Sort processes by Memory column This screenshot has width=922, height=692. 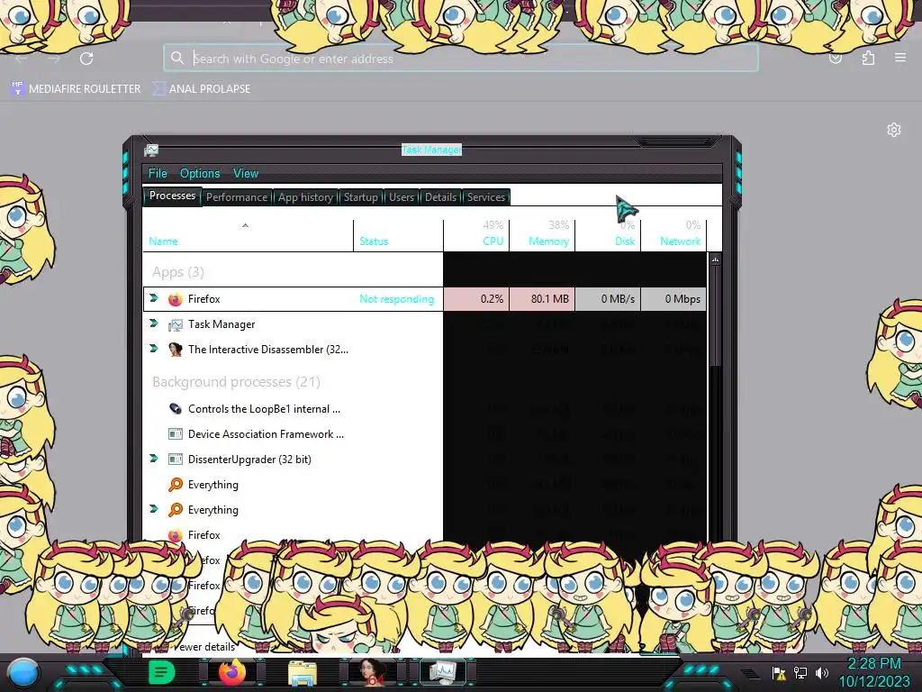(542, 235)
